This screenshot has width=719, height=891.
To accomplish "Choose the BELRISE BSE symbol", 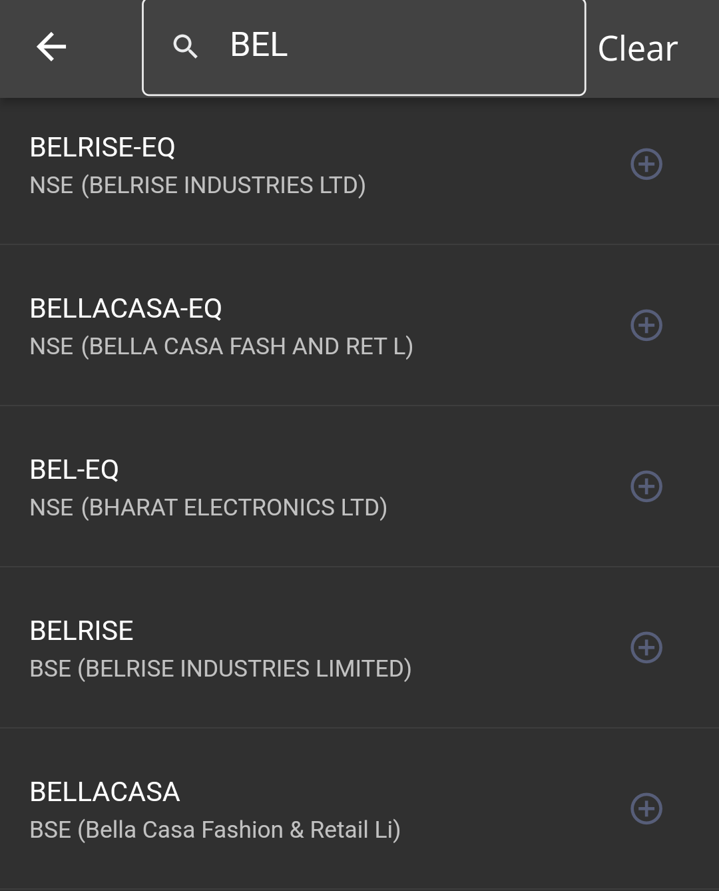I will pos(81,631).
